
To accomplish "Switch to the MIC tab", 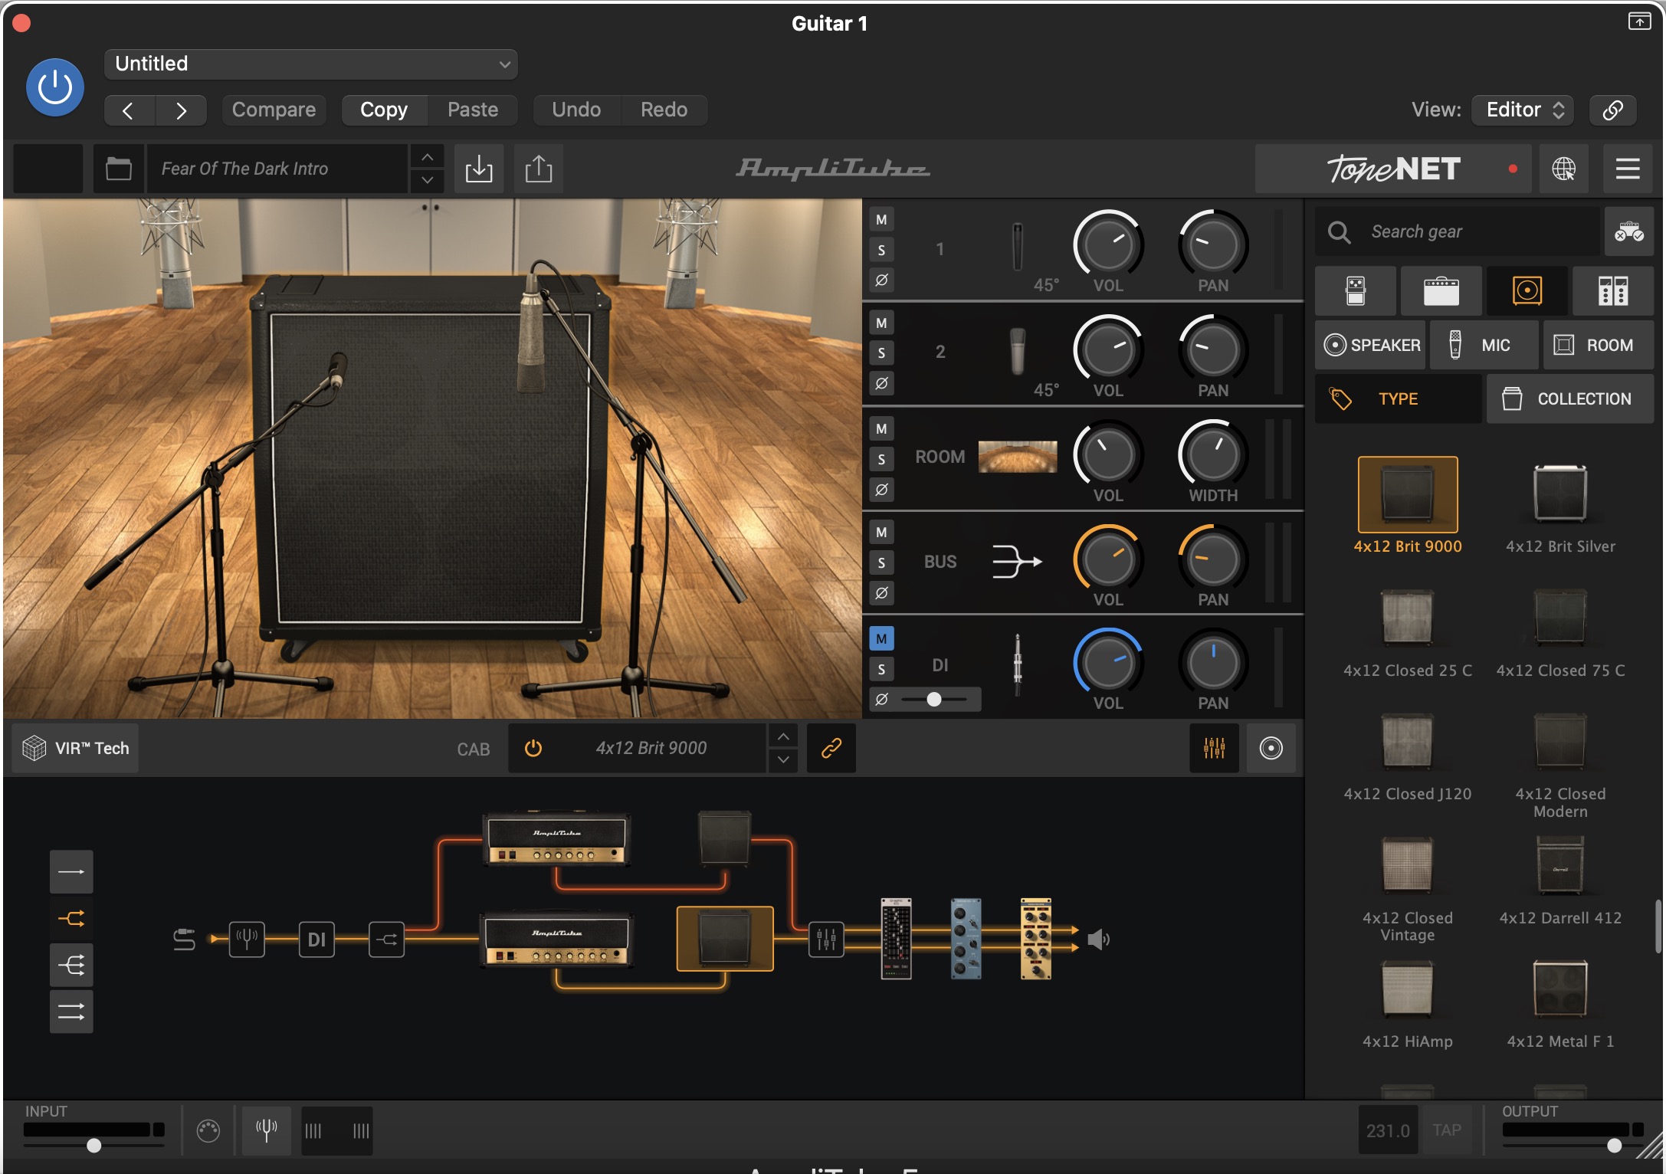I will [1484, 345].
